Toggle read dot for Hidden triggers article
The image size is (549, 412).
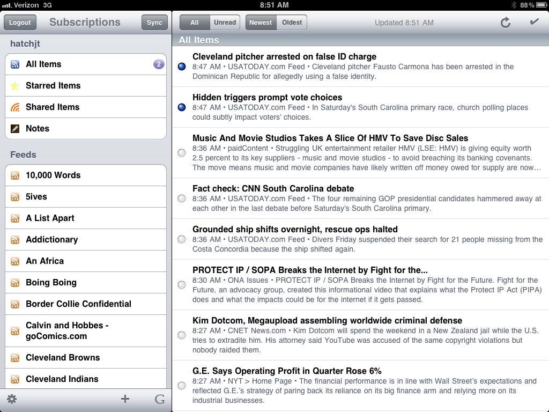coord(182,107)
